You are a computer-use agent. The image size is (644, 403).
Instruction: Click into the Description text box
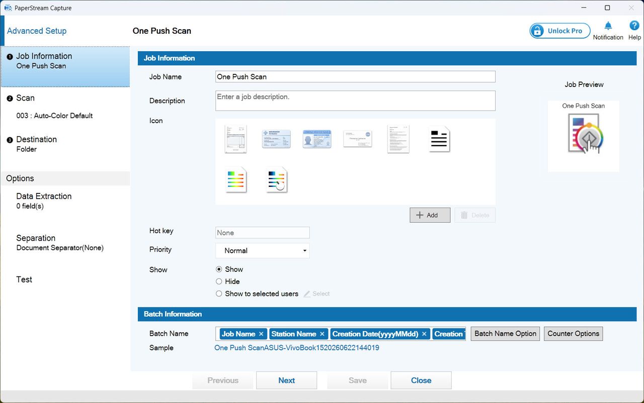(355, 100)
